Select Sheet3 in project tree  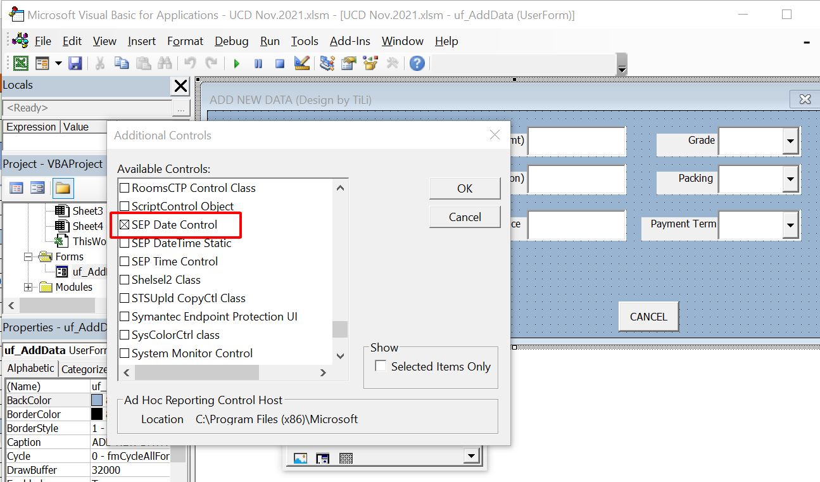(87, 211)
